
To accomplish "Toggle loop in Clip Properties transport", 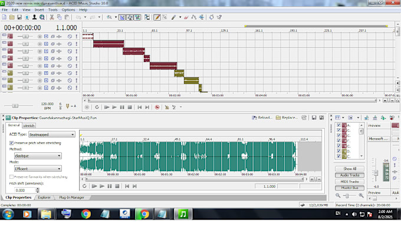I will click(84, 186).
